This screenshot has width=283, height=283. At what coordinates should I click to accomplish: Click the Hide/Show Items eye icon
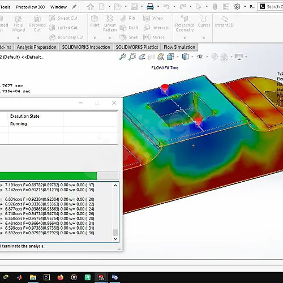coord(200,57)
